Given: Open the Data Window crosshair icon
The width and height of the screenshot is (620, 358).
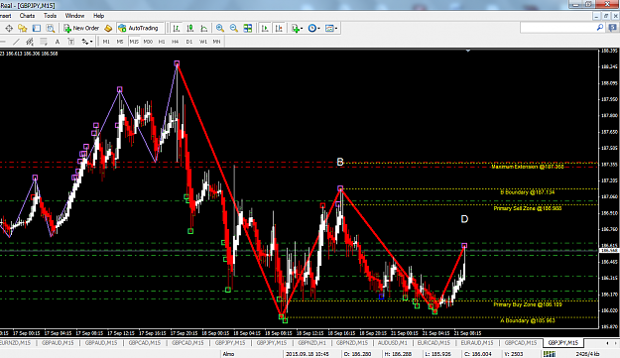Looking at the screenshot, I should coord(9,28).
